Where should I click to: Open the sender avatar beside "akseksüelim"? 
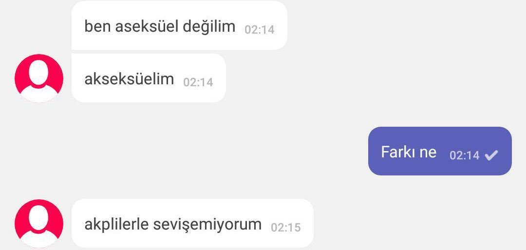(39, 78)
